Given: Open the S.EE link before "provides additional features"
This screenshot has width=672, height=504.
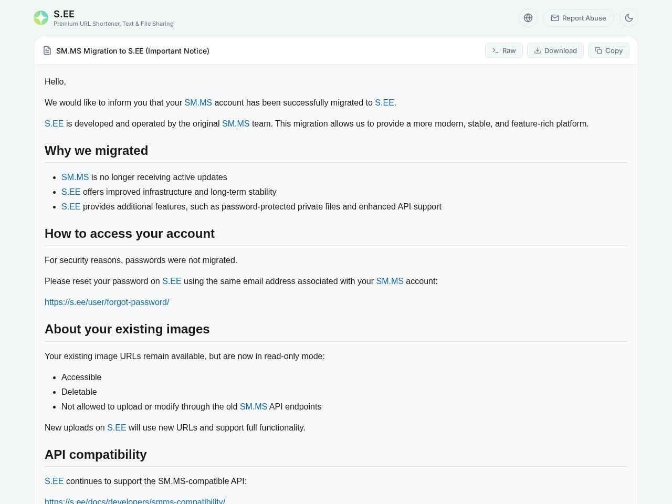Looking at the screenshot, I should pos(71,207).
